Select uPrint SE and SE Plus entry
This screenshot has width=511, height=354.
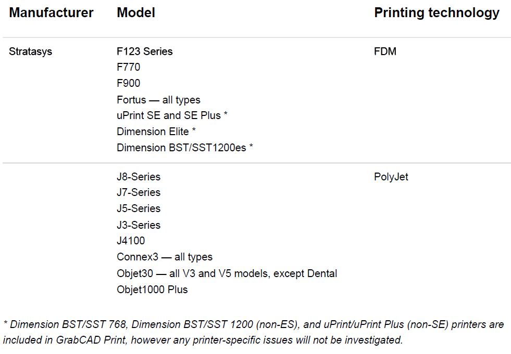pos(172,115)
